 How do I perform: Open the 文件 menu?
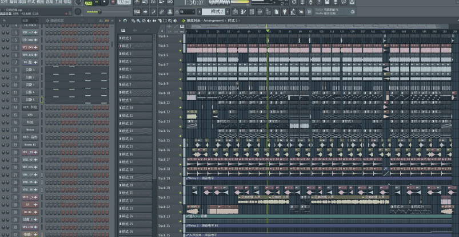4,2
